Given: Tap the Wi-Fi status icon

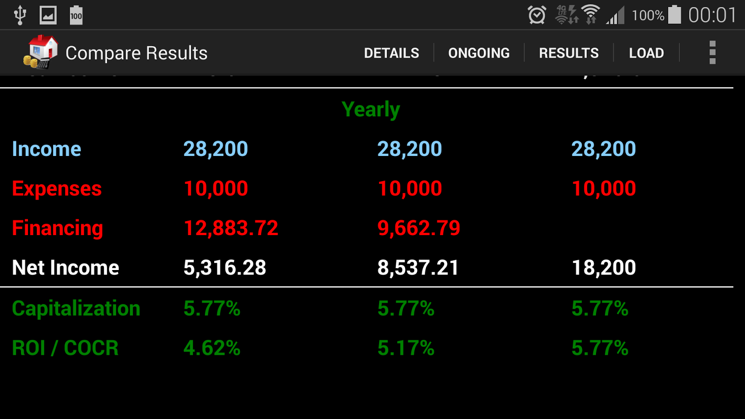Looking at the screenshot, I should pyautogui.click(x=591, y=15).
